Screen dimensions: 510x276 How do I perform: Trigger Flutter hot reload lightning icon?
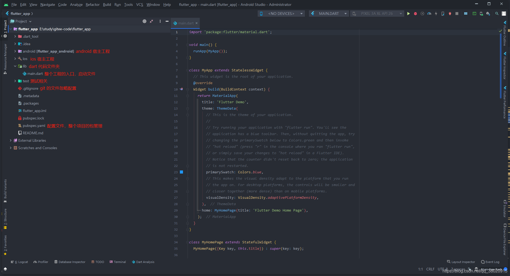pos(436,14)
